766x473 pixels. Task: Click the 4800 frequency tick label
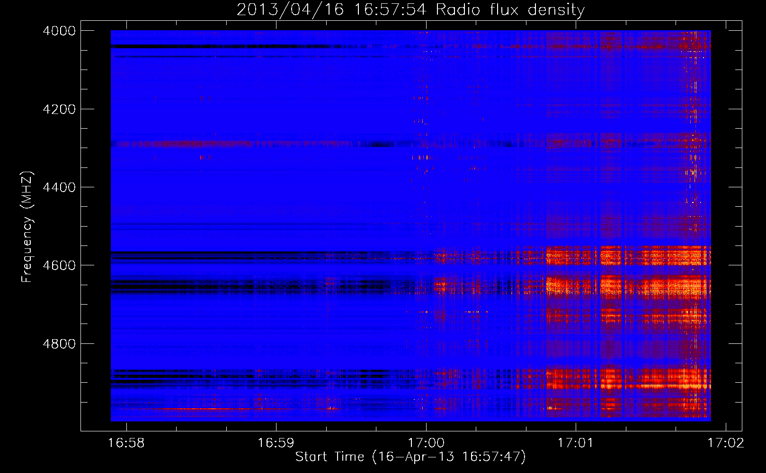click(x=59, y=344)
